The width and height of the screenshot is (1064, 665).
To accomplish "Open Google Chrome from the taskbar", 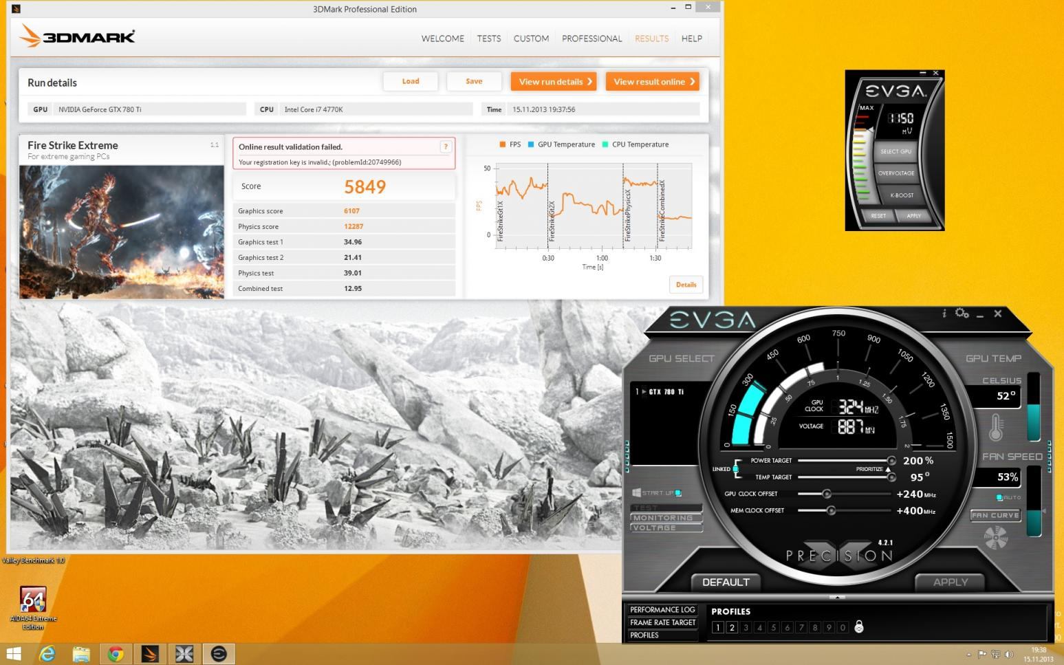I will click(x=116, y=653).
